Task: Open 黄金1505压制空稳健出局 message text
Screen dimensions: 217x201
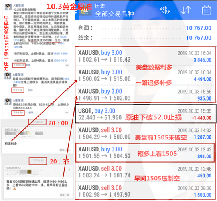Action: click(37, 185)
